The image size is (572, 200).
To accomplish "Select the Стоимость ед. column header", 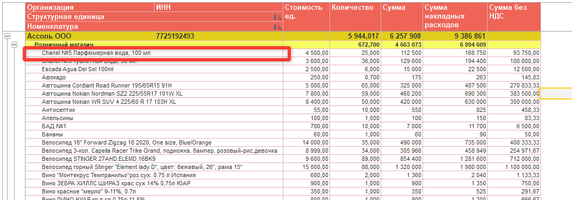I will click(307, 17).
